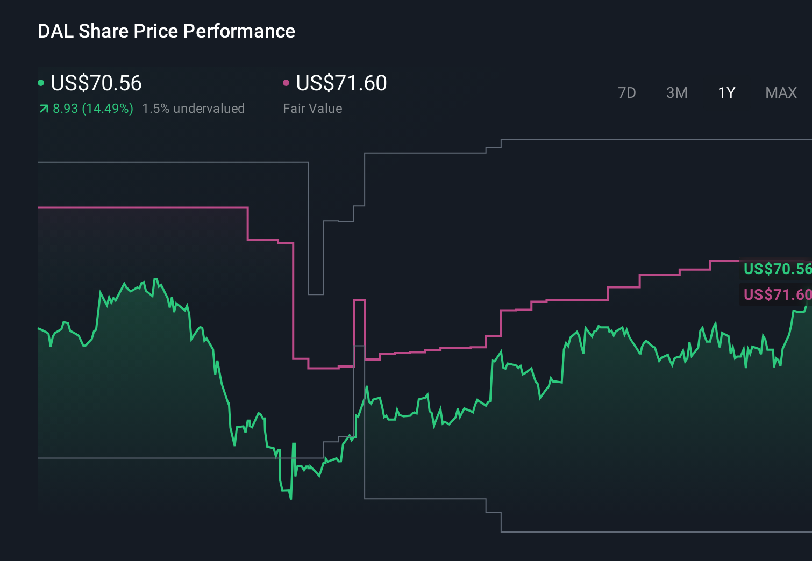Viewport: 812px width, 561px height.
Task: Open the MAX time range view
Action: click(780, 92)
